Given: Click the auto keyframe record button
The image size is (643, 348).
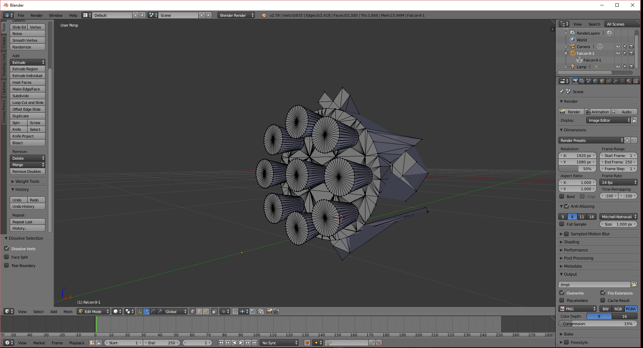Looking at the screenshot, I should [x=307, y=343].
